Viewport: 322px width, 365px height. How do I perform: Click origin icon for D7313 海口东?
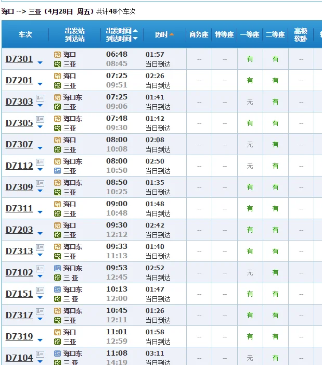[57, 247]
